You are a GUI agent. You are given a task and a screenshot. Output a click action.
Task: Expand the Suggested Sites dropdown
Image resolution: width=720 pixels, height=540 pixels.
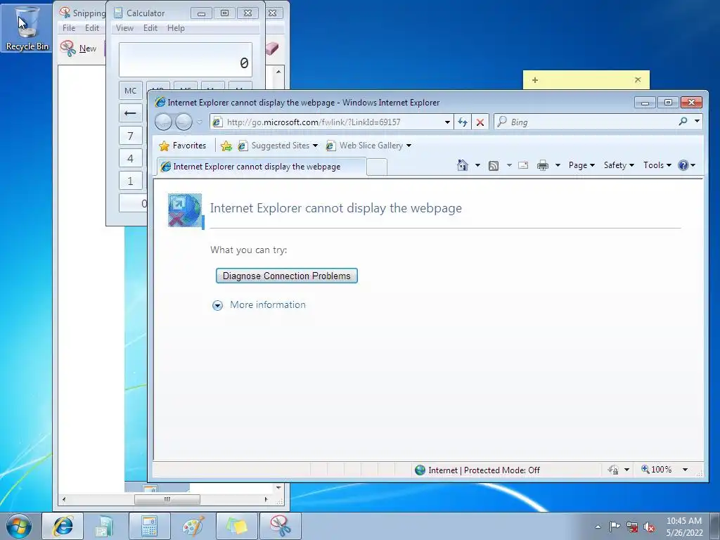[x=315, y=146]
